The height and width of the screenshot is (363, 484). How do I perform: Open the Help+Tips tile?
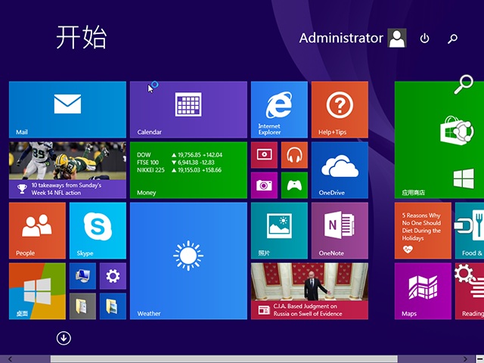pyautogui.click(x=340, y=110)
